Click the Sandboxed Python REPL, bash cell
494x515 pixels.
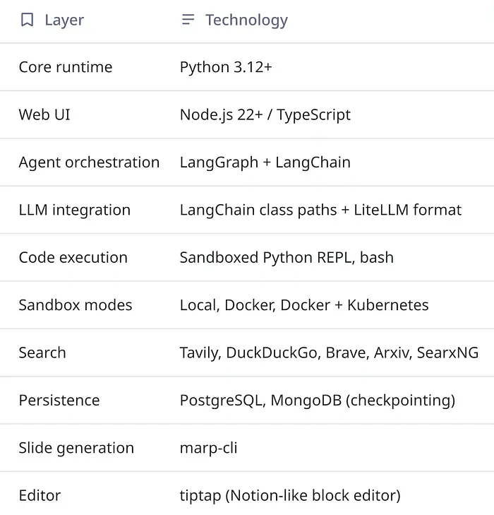[x=287, y=258]
